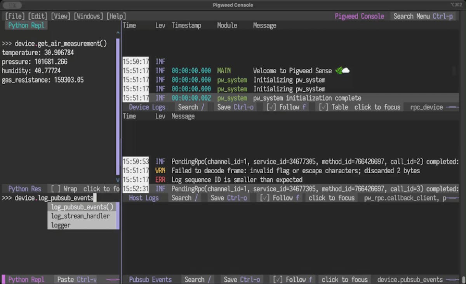This screenshot has height=284, width=466.
Task: Open the [Edit] menu
Action: tap(38, 16)
